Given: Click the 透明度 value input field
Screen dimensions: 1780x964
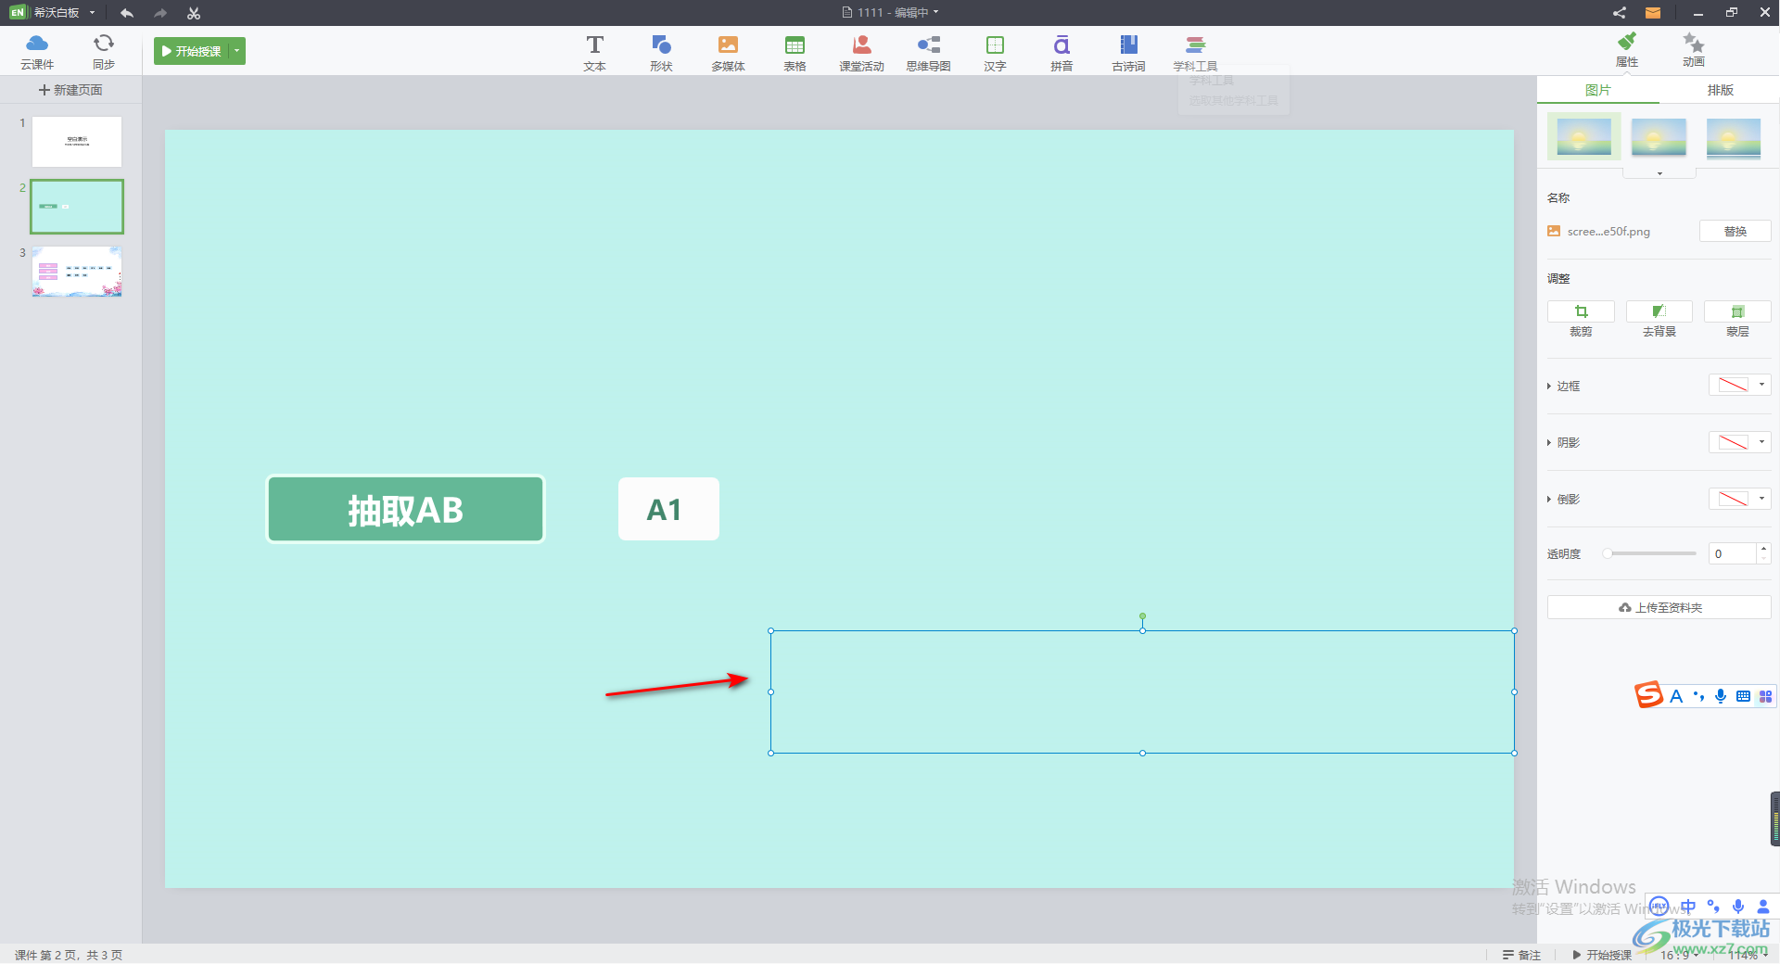Looking at the screenshot, I should click(x=1732, y=553).
